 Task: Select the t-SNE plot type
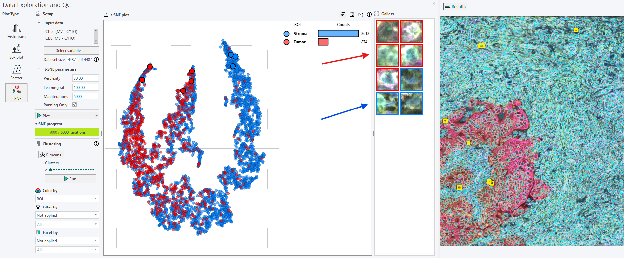point(16,92)
